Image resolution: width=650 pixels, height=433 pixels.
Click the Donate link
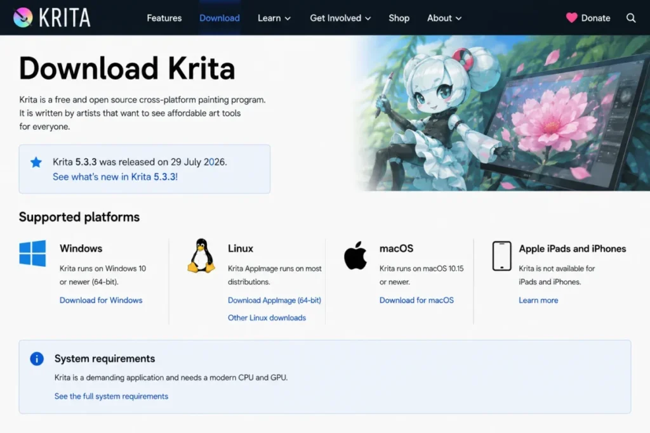click(x=595, y=18)
